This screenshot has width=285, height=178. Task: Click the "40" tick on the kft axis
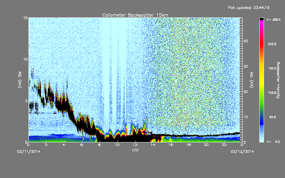(x=245, y=41)
